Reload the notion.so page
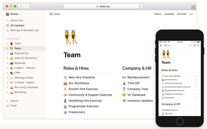This screenshot has height=129, width=207. (140, 6)
